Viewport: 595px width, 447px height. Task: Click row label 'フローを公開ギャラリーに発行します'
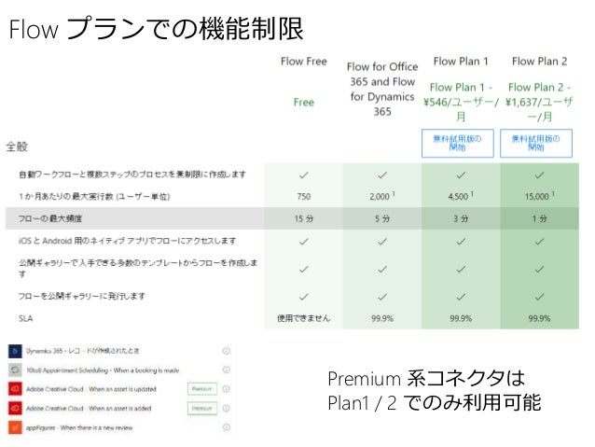[x=81, y=296]
